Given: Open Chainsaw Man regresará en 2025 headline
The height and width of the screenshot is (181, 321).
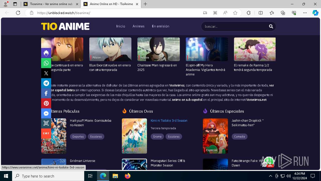Looking at the screenshot, I should (157, 67).
